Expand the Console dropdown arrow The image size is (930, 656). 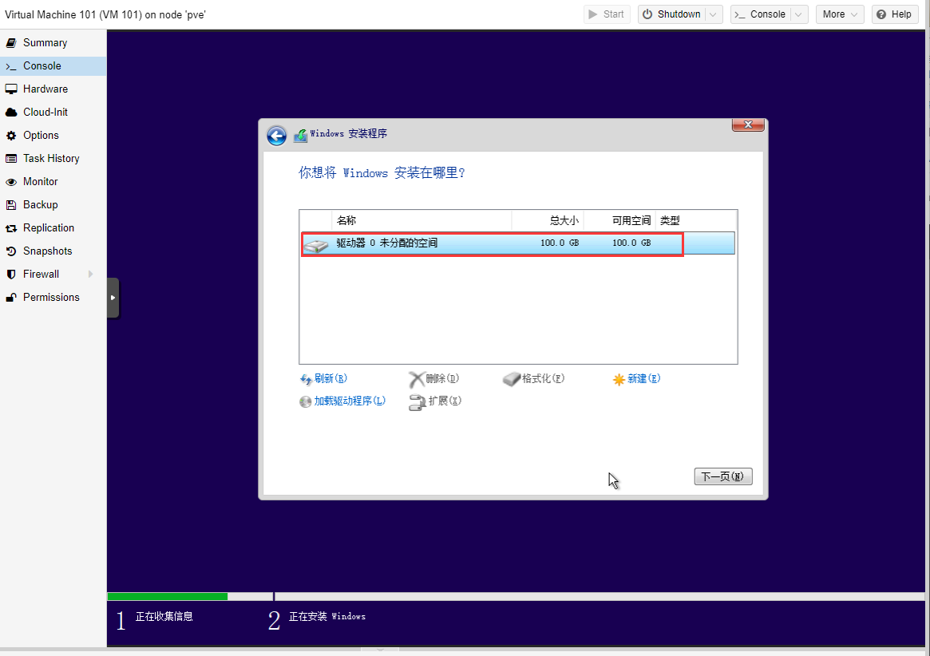click(800, 14)
